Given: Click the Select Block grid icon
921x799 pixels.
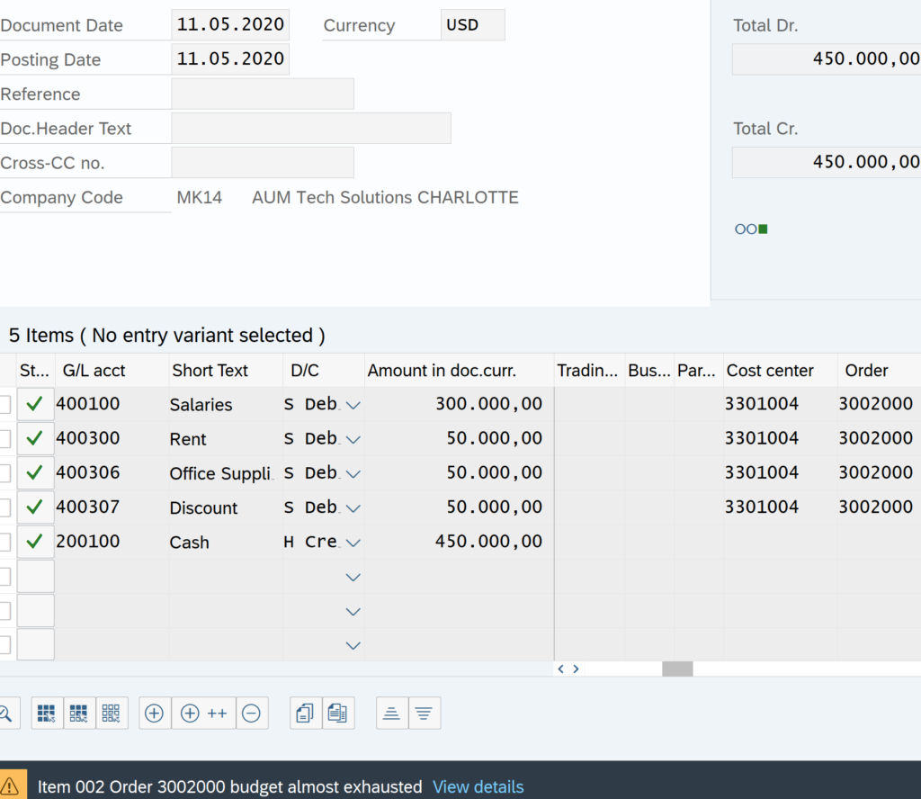Looking at the screenshot, I should click(79, 714).
